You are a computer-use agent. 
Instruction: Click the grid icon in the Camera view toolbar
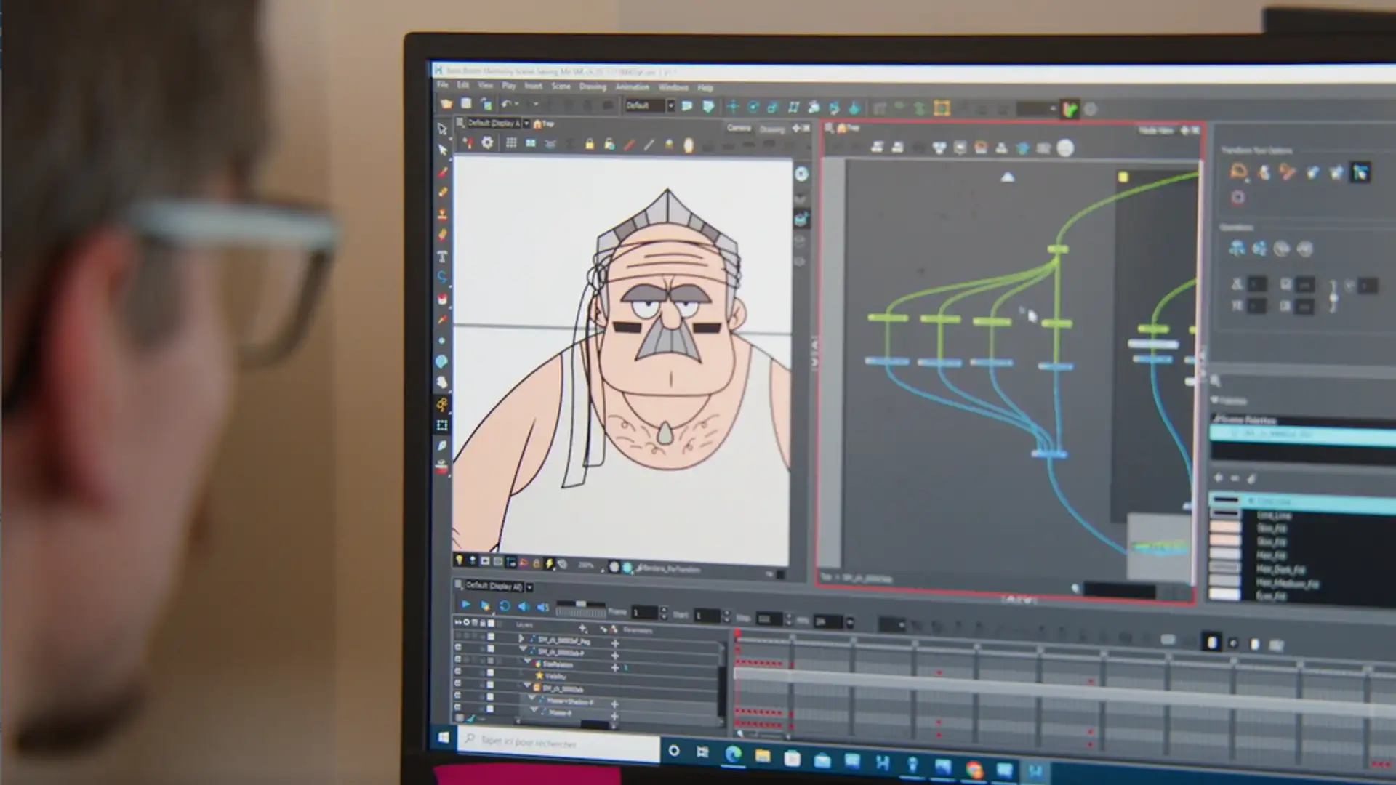point(511,144)
